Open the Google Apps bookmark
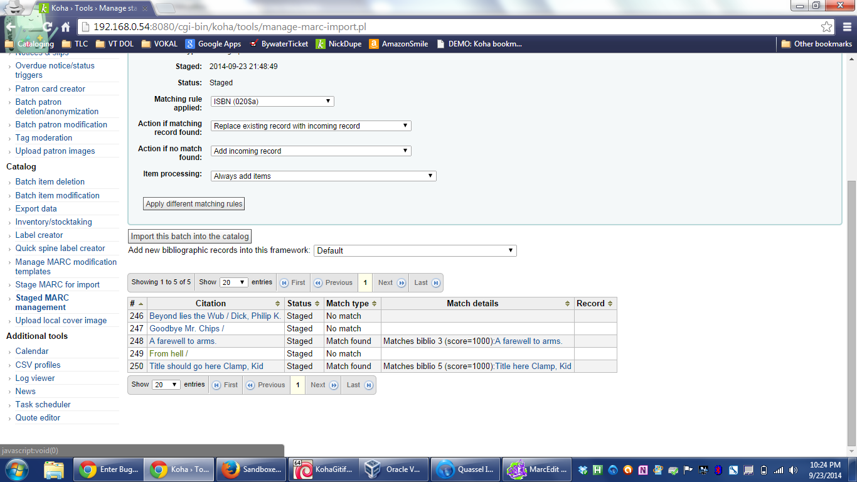857x482 pixels. click(213, 44)
